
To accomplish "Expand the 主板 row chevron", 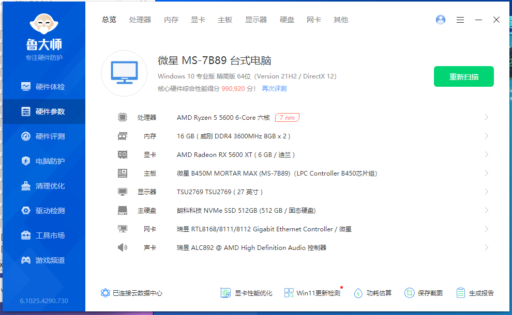I will pos(487,173).
